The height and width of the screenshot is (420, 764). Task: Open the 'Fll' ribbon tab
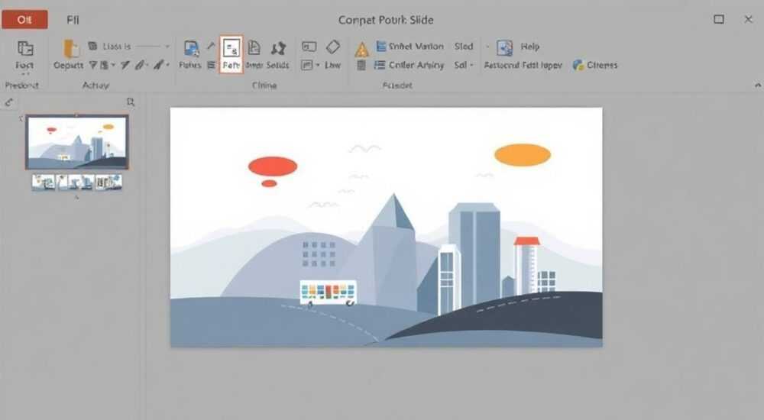[x=73, y=20]
